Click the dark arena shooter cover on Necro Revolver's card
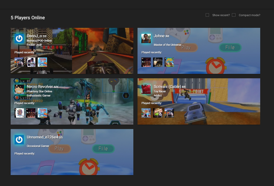 click(x=31, y=113)
